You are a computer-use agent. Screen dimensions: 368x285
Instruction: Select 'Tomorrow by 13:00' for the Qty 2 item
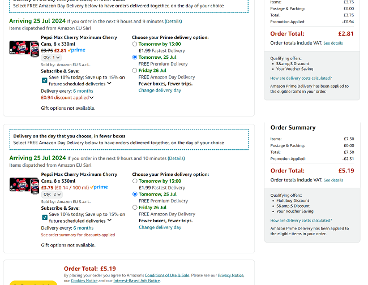tap(135, 181)
